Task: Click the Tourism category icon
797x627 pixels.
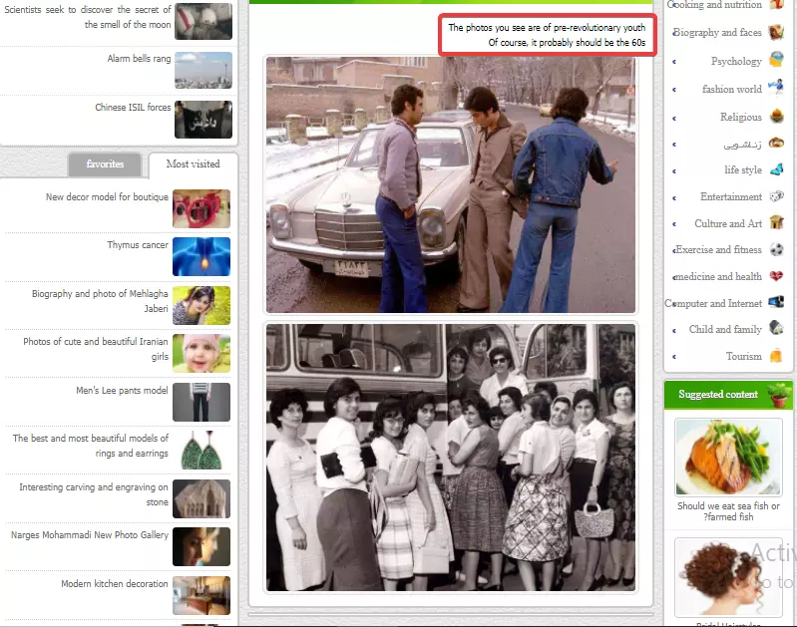Action: point(776,355)
